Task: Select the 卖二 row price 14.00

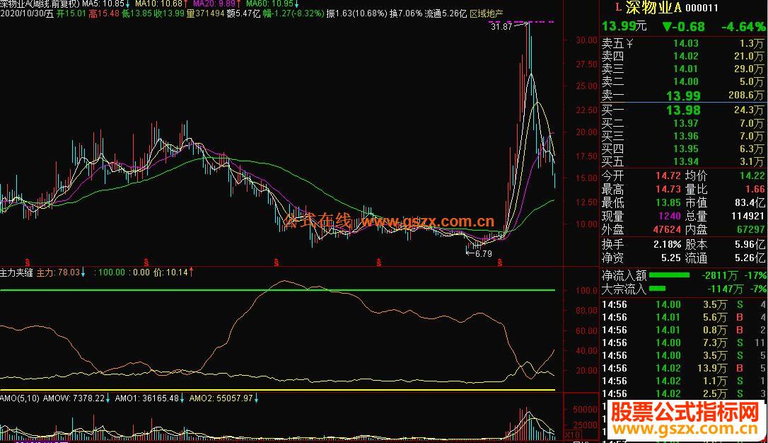Action: click(x=686, y=82)
